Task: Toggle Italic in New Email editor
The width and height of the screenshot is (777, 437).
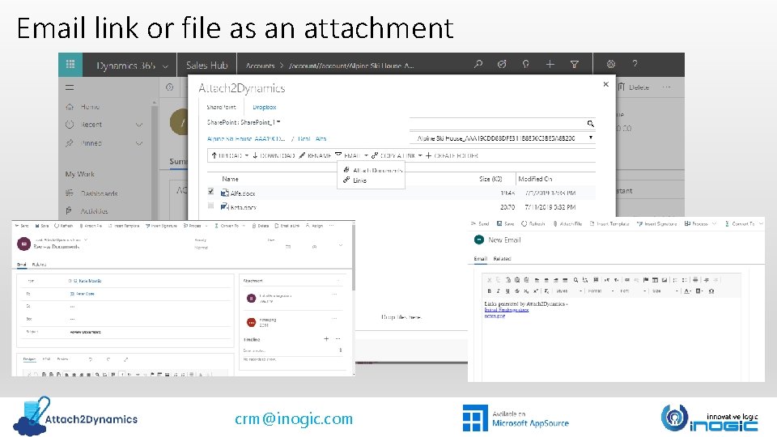Action: (x=498, y=291)
